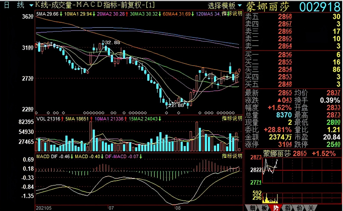Click the 最新 value 2865
Screen dimensions: 343x211
[285, 93]
